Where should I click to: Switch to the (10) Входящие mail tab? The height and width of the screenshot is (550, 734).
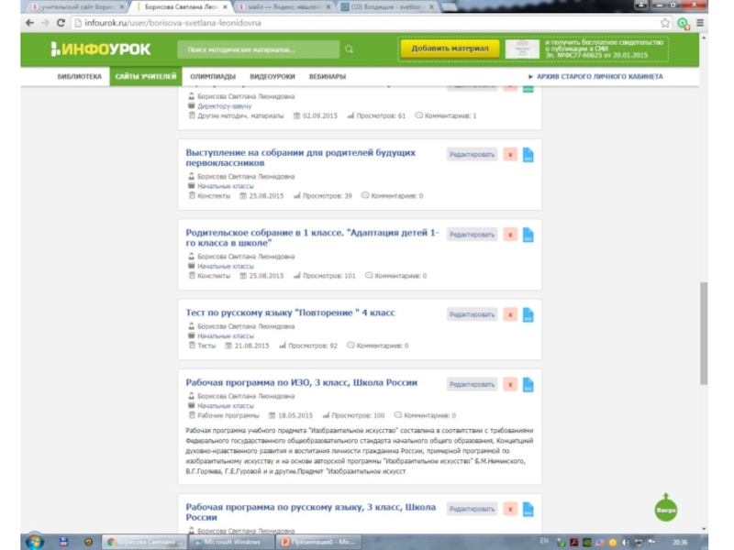pos(387,7)
